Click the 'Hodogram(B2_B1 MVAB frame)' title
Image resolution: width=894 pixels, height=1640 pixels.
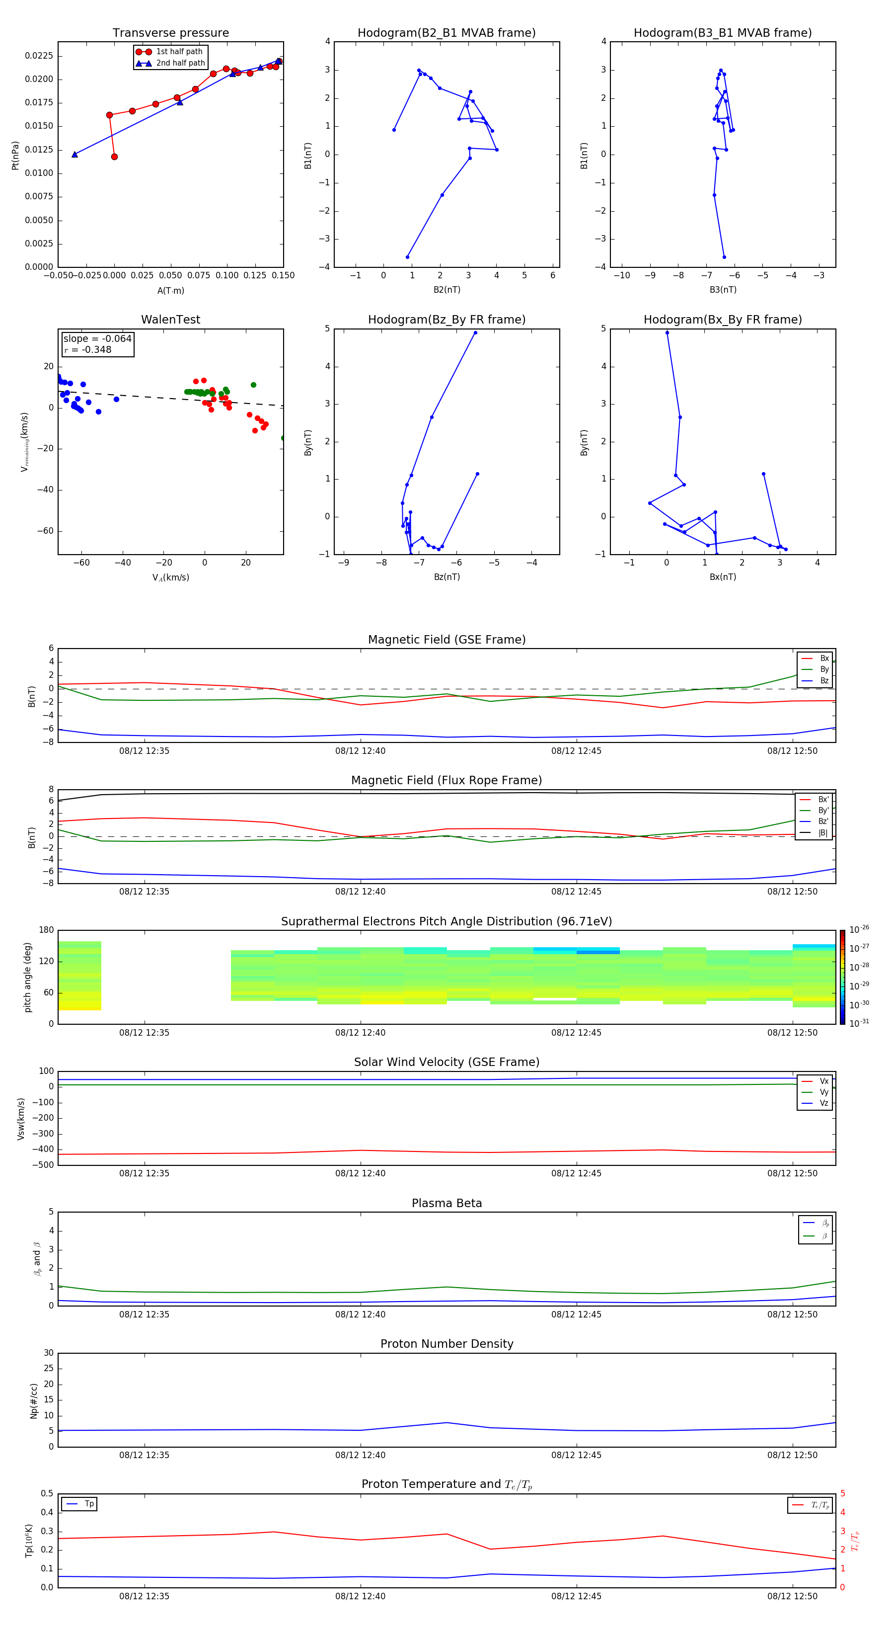point(447,33)
